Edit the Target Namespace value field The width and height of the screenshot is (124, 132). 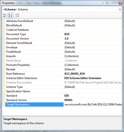point(93,105)
